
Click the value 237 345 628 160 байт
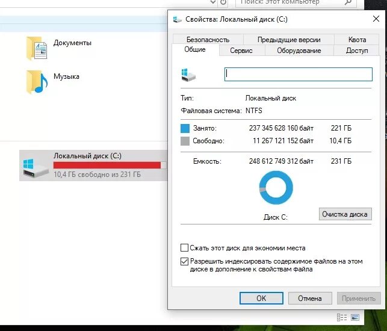tap(281, 128)
